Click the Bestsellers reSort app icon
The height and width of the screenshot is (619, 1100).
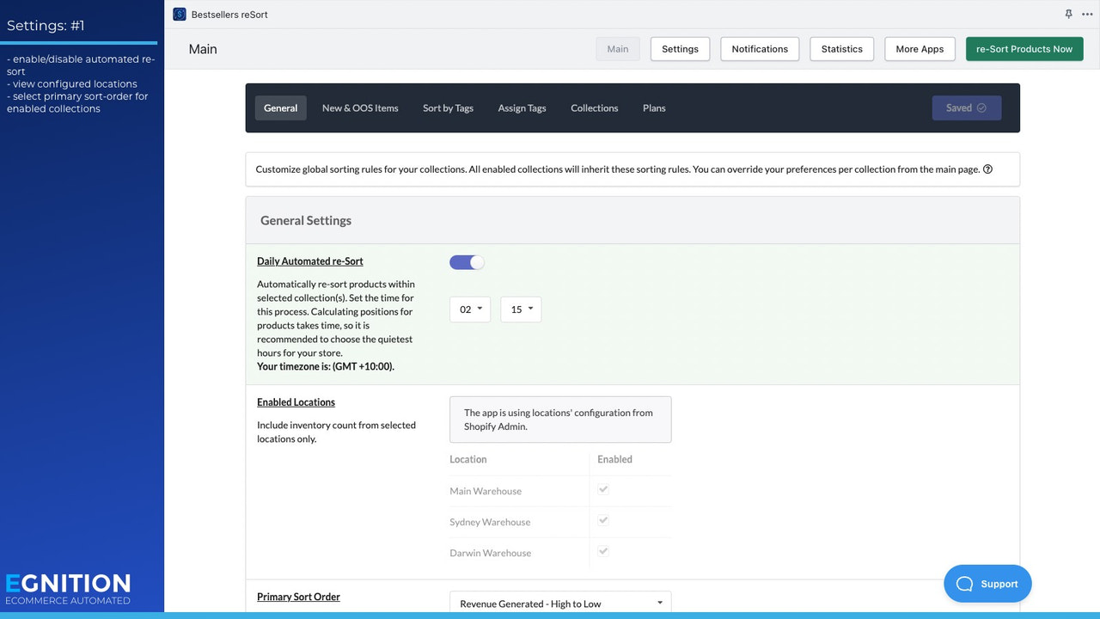pos(179,14)
